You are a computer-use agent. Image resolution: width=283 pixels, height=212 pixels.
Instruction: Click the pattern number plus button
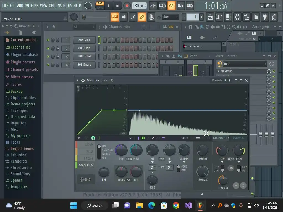(x=201, y=17)
